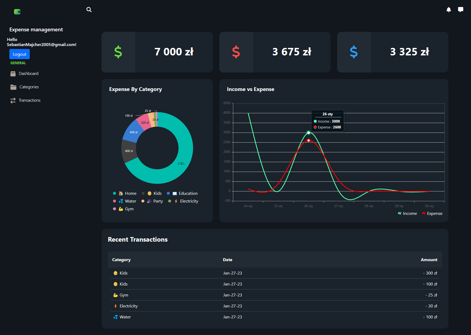Open the Categories page from the sidebar
This screenshot has height=335, width=471.
click(29, 87)
